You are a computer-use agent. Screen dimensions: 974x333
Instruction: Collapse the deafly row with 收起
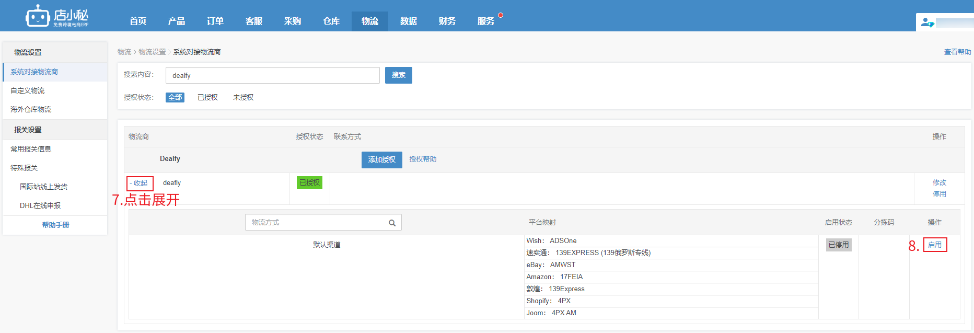140,183
